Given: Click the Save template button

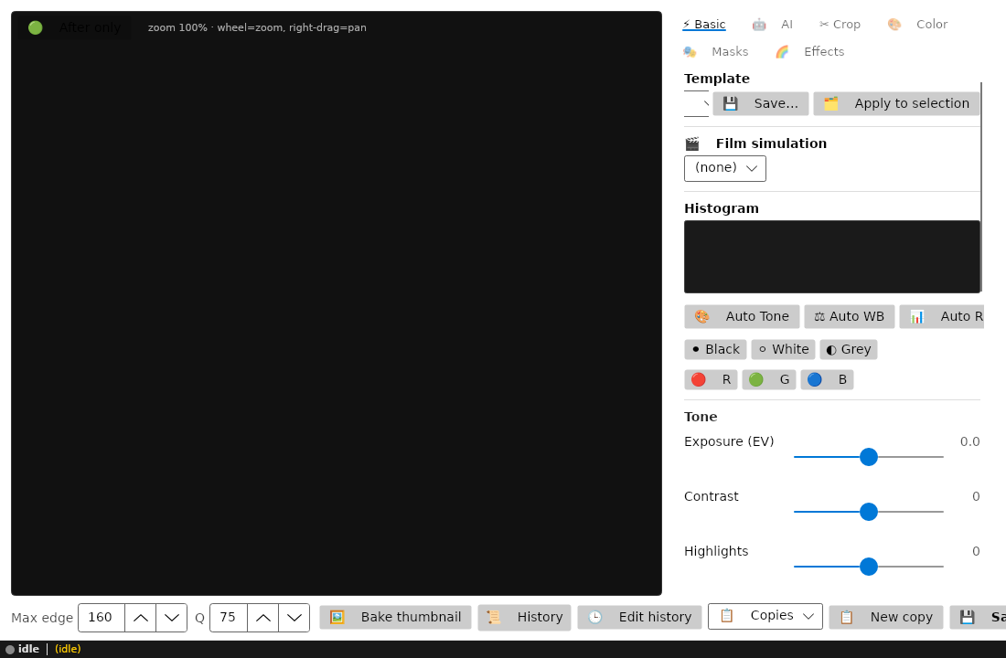Looking at the screenshot, I should (760, 103).
